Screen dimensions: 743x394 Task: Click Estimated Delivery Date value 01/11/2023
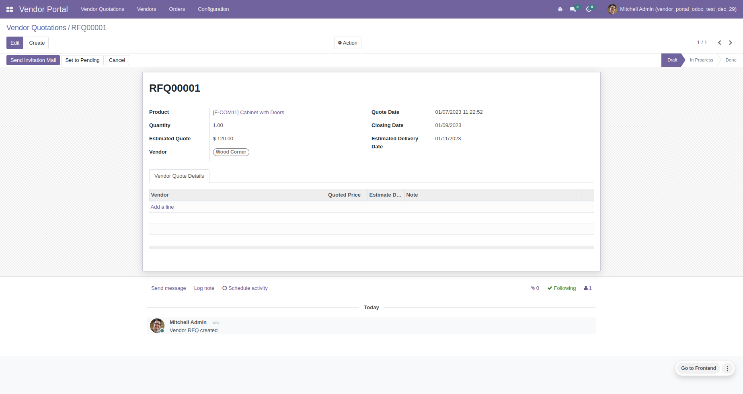coord(448,139)
